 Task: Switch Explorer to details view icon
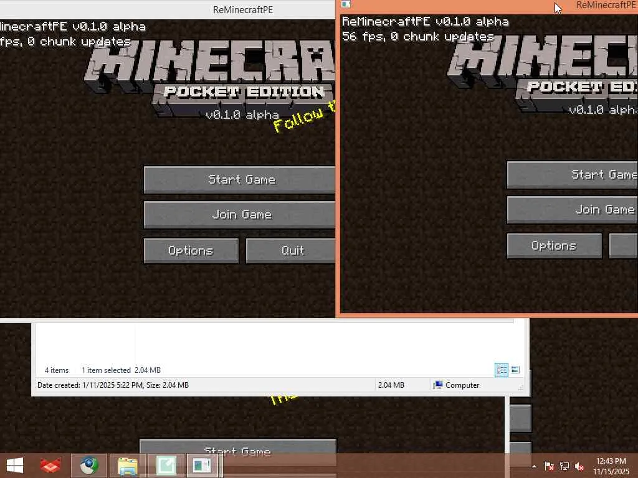coord(502,370)
